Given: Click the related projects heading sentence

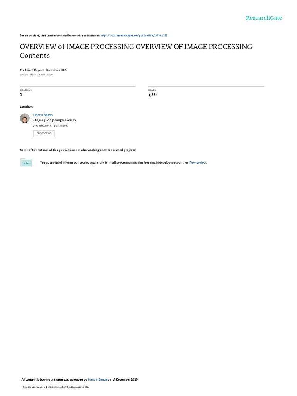Looking at the screenshot, I should pos(78,150).
